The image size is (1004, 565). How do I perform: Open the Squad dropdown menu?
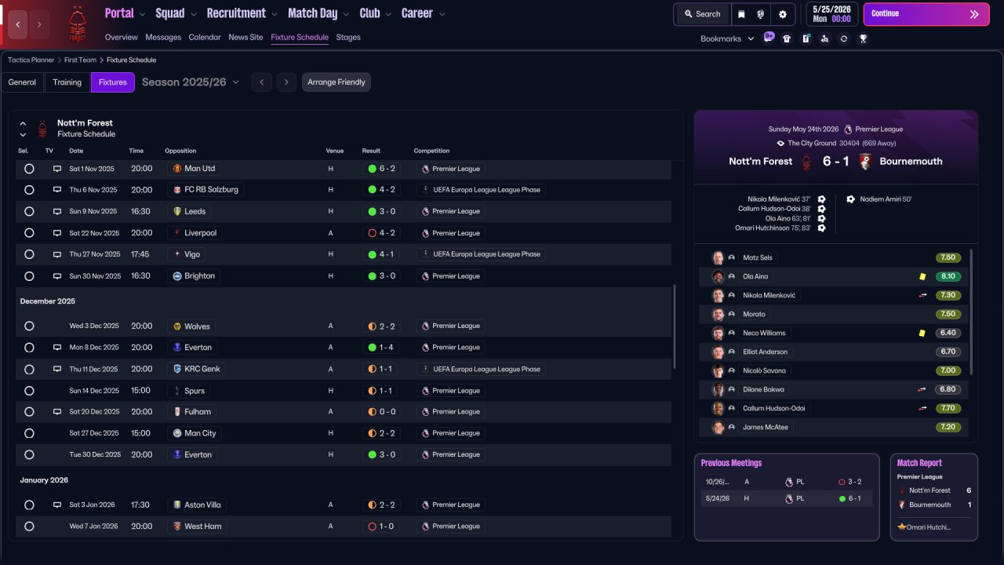click(176, 13)
